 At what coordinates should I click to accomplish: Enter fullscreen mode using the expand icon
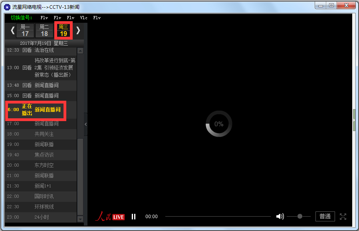coord(343,217)
